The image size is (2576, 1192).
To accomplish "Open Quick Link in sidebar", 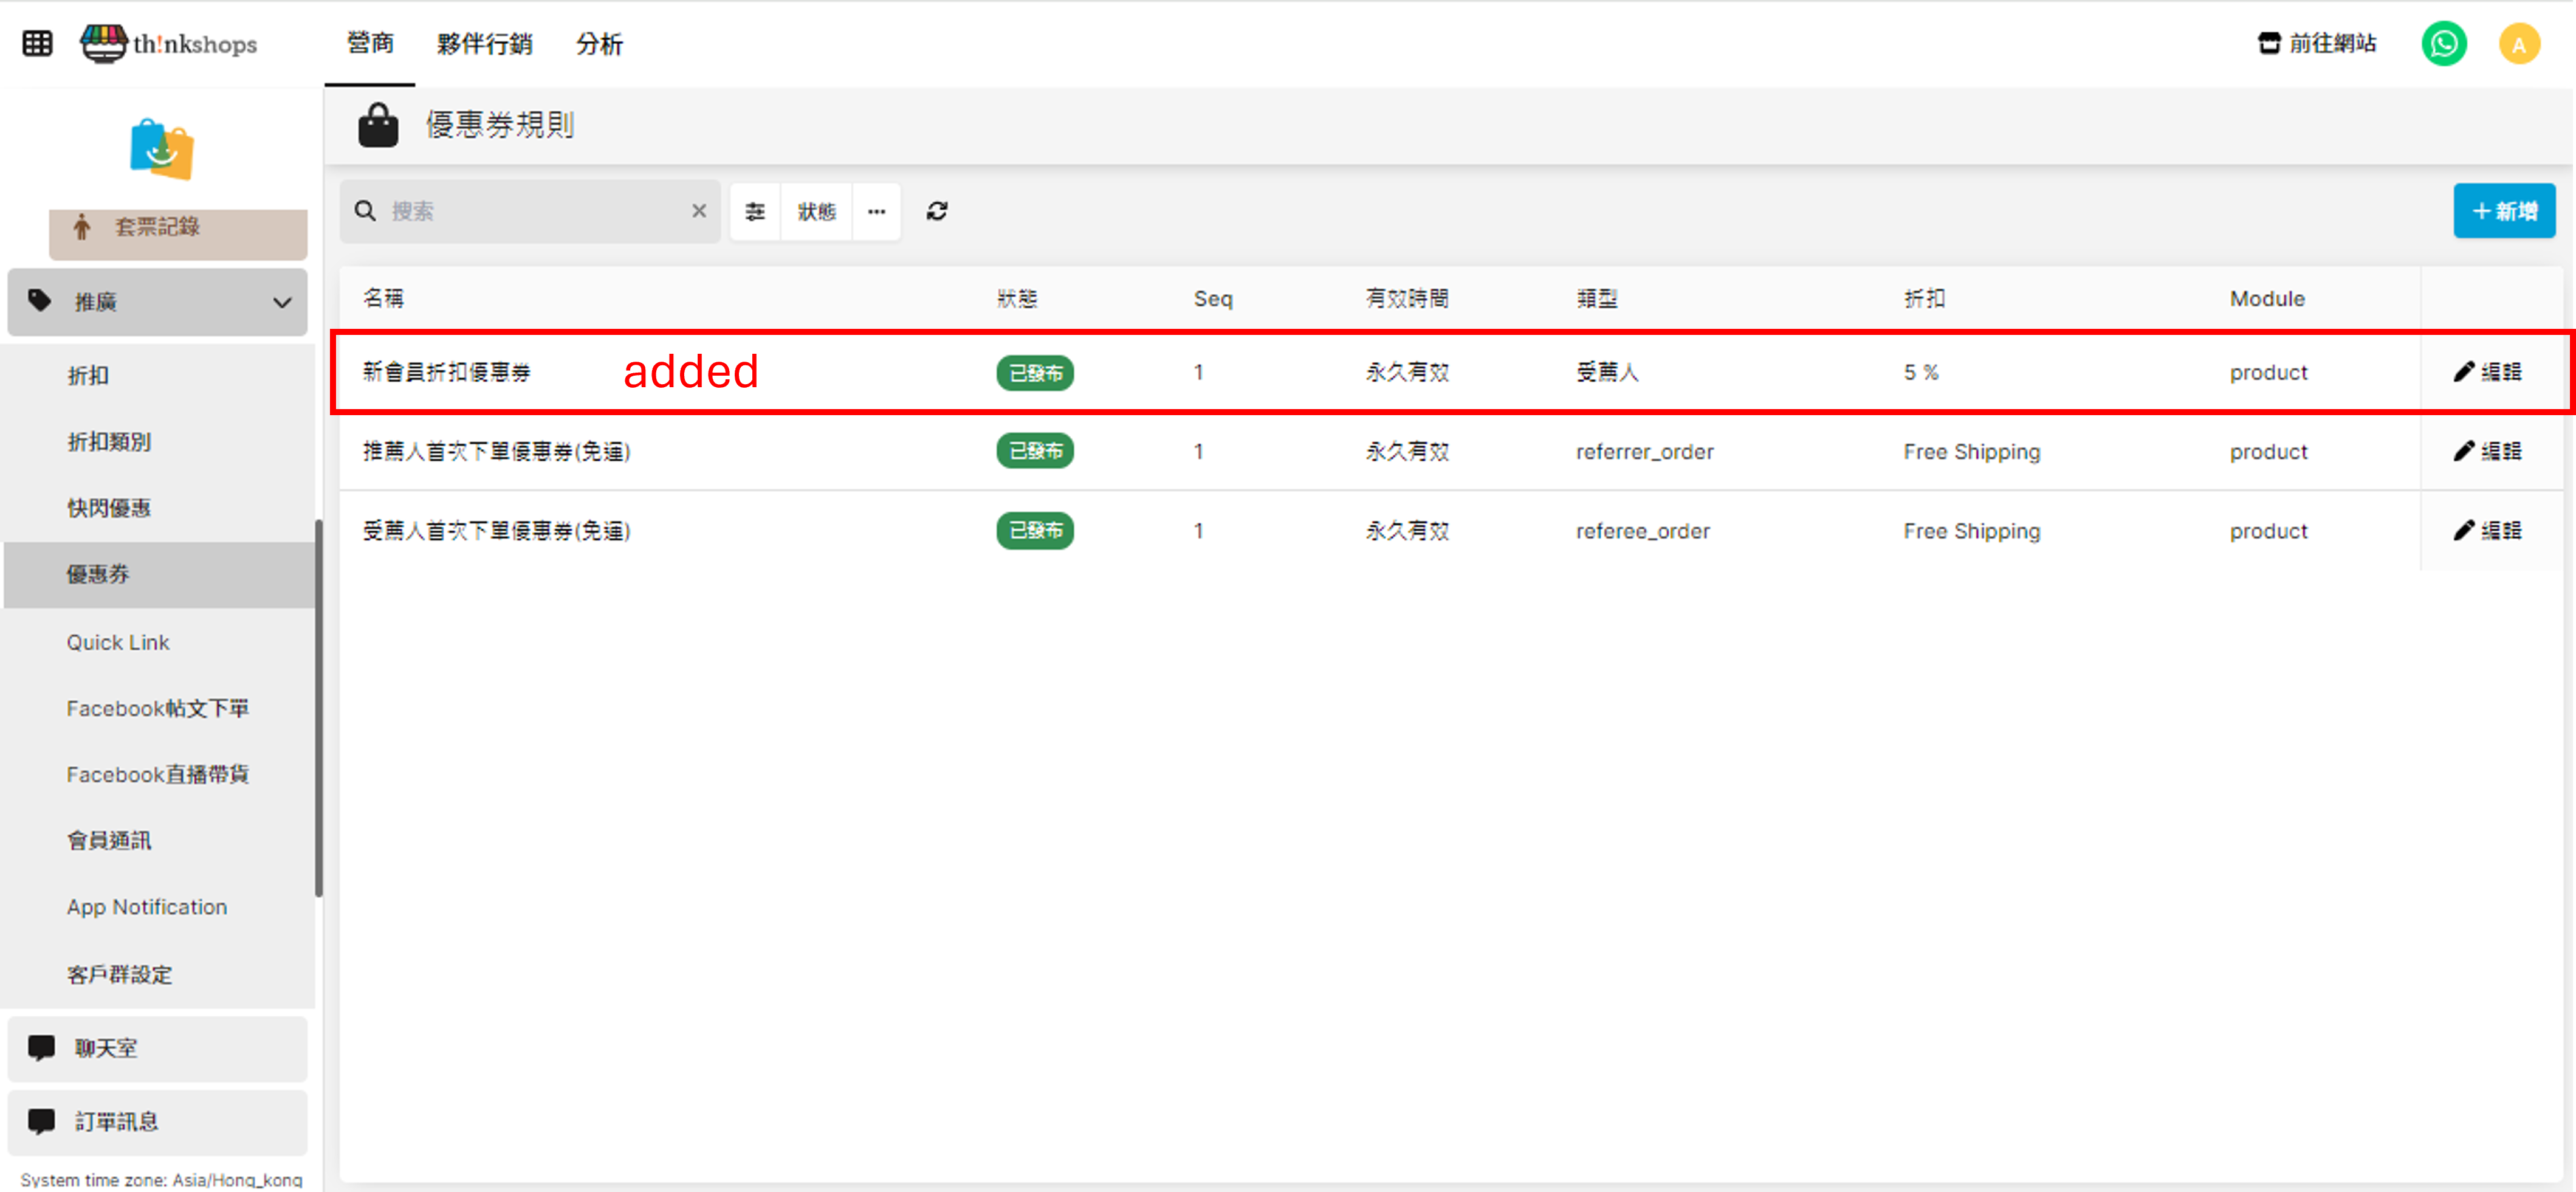I will [x=118, y=642].
